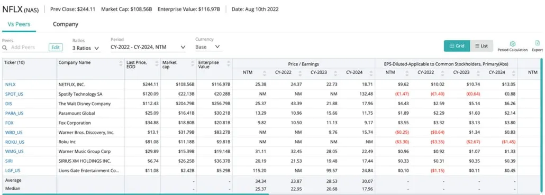Click the NETFLIX, INC. company name cell
This screenshot has height=195, width=545.
coord(71,85)
